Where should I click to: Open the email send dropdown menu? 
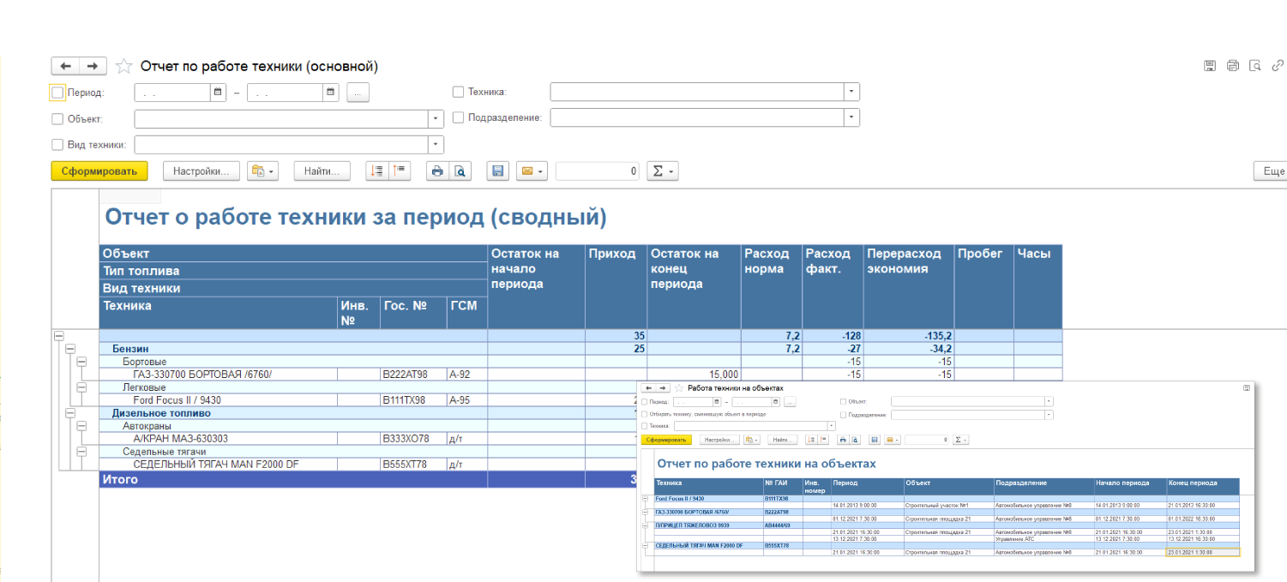click(x=531, y=171)
